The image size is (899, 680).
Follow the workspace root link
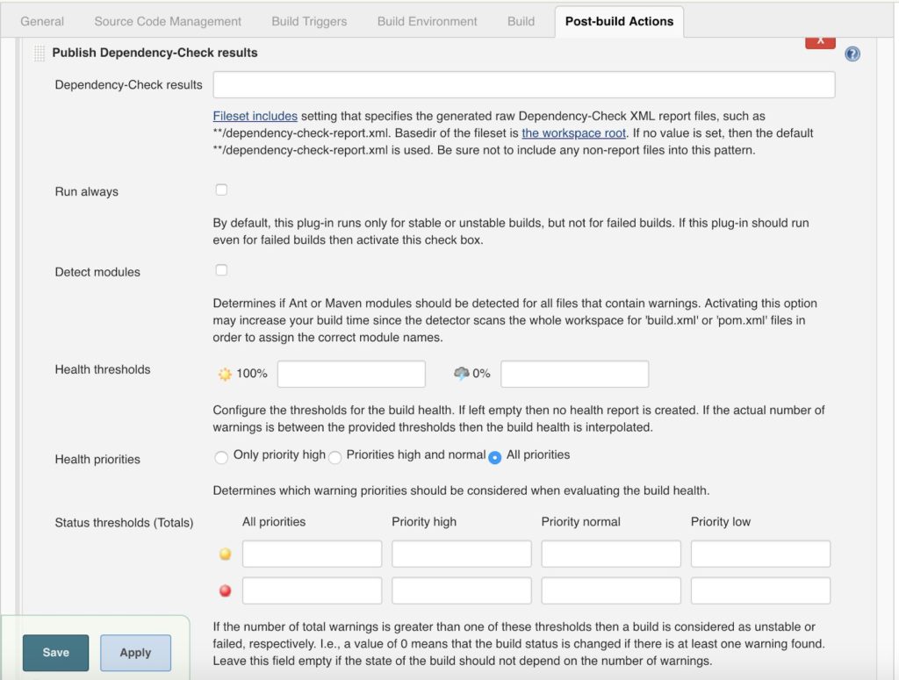pos(573,133)
